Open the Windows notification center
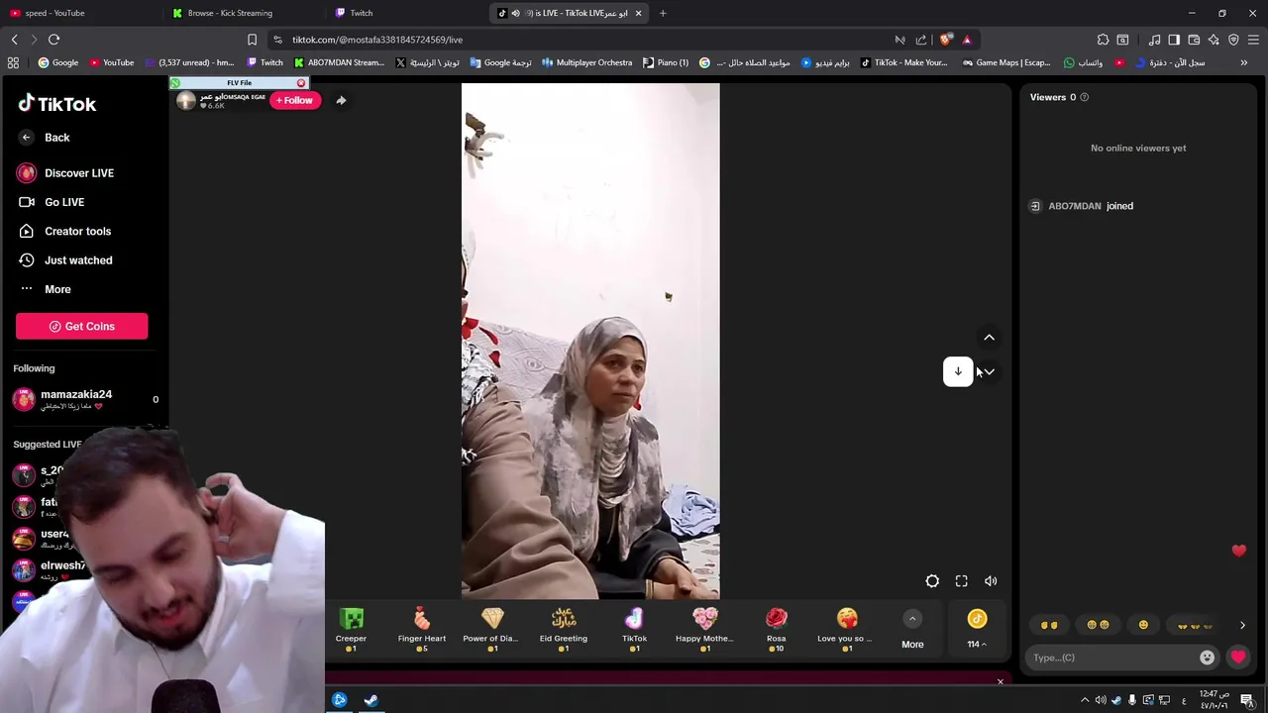Viewport: 1268px width, 713px height. 1247,700
